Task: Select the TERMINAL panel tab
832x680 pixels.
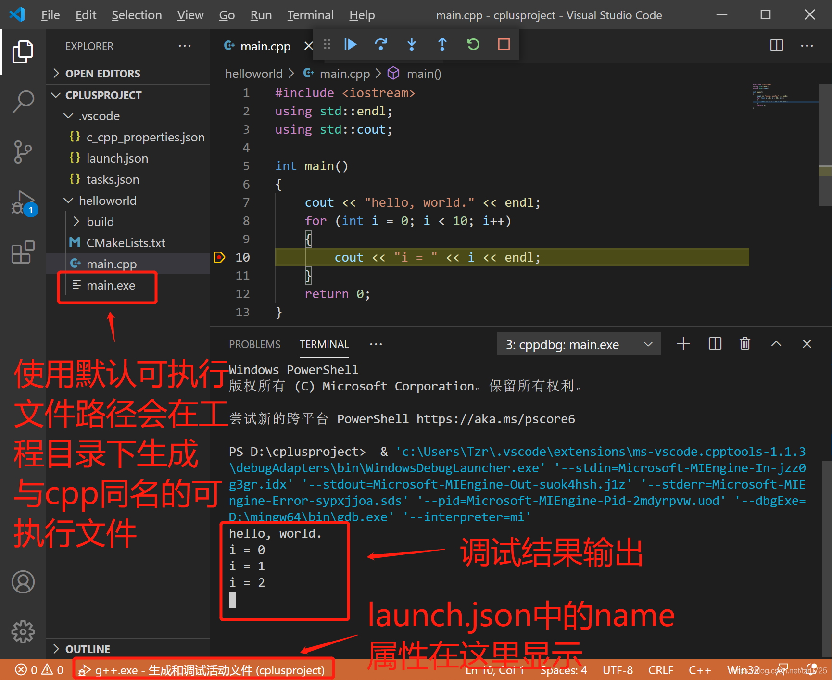Action: click(325, 344)
